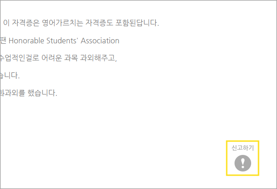The image size is (277, 189).
Task: Click the word Students' in the text
Action: [62, 41]
